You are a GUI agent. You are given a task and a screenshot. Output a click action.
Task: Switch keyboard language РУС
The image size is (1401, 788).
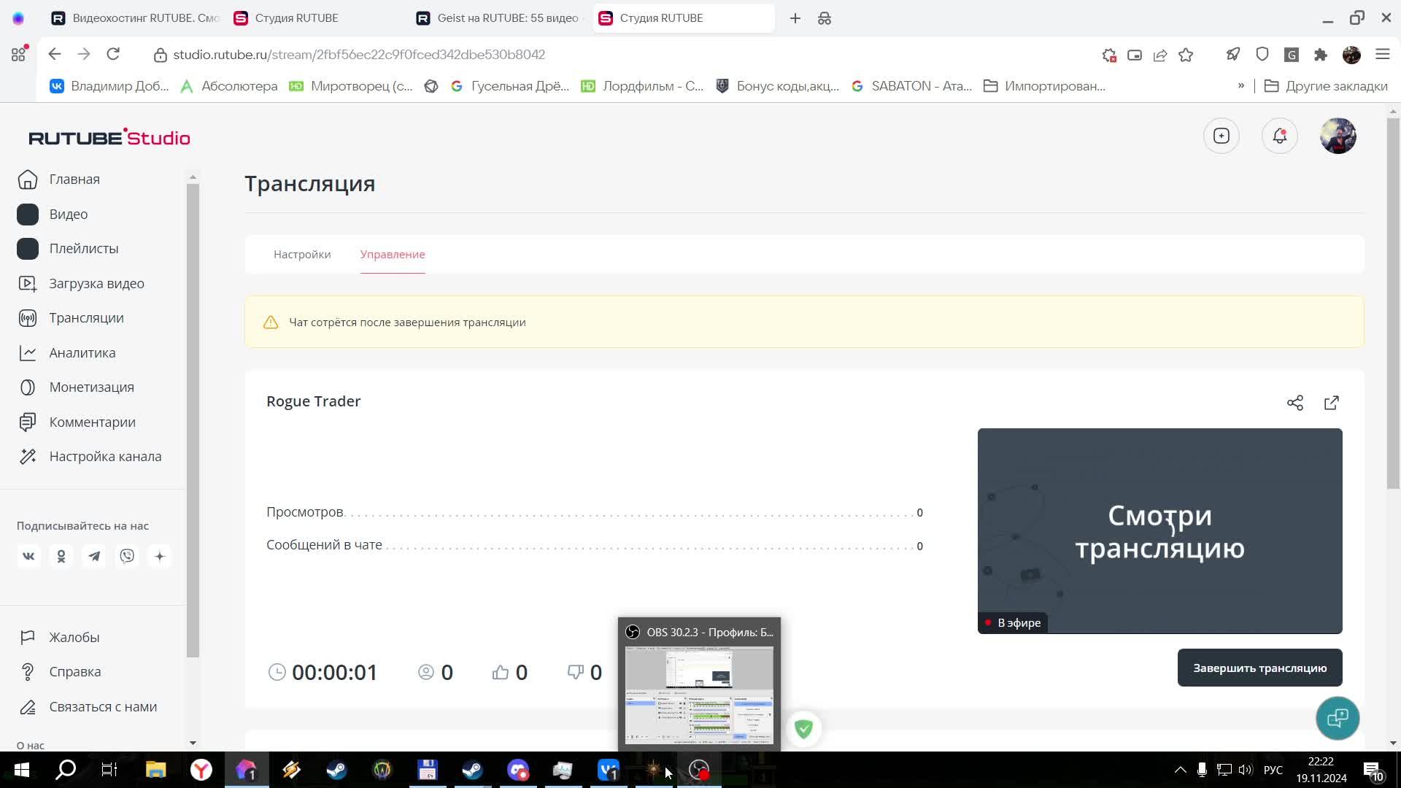(1273, 770)
